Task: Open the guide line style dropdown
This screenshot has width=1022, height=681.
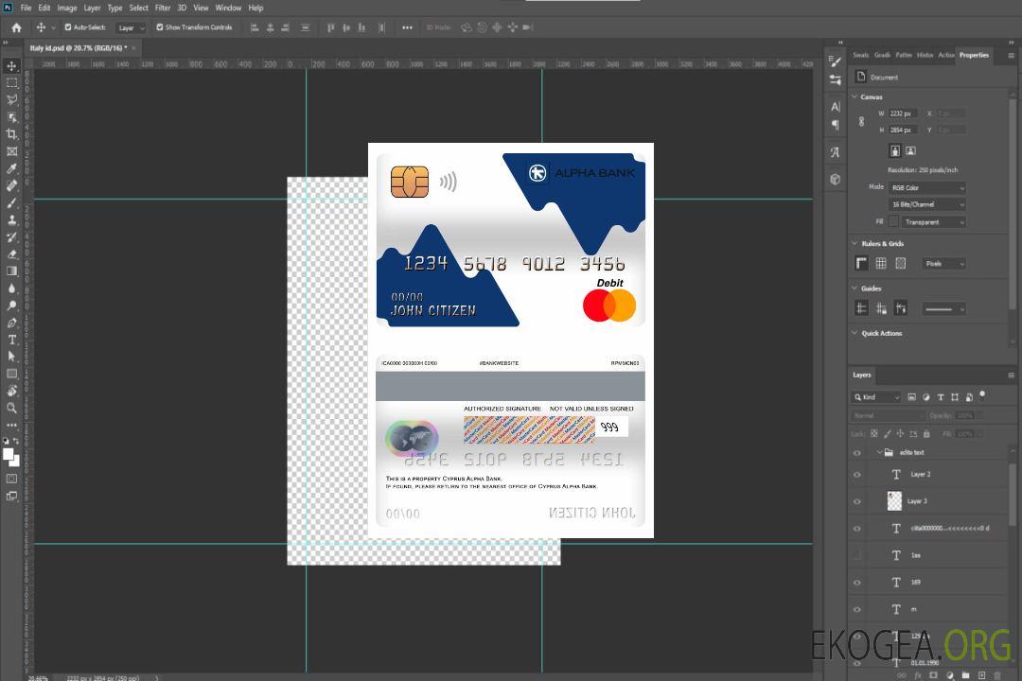Action: [944, 309]
